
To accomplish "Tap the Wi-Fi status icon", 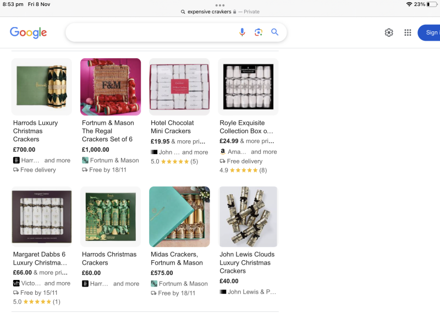I will 409,4.
